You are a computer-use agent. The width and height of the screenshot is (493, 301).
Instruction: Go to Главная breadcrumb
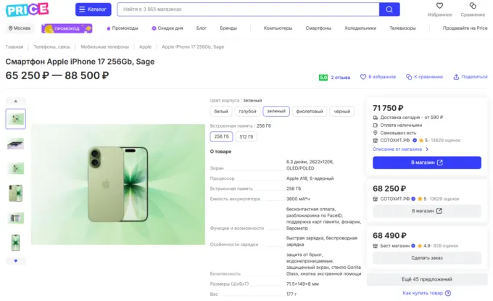[14, 47]
